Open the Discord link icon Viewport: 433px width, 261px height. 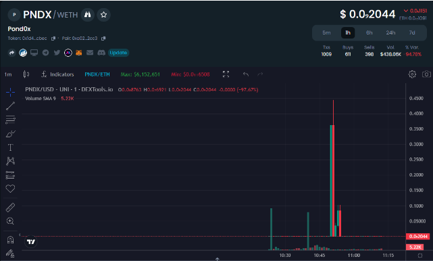101,53
